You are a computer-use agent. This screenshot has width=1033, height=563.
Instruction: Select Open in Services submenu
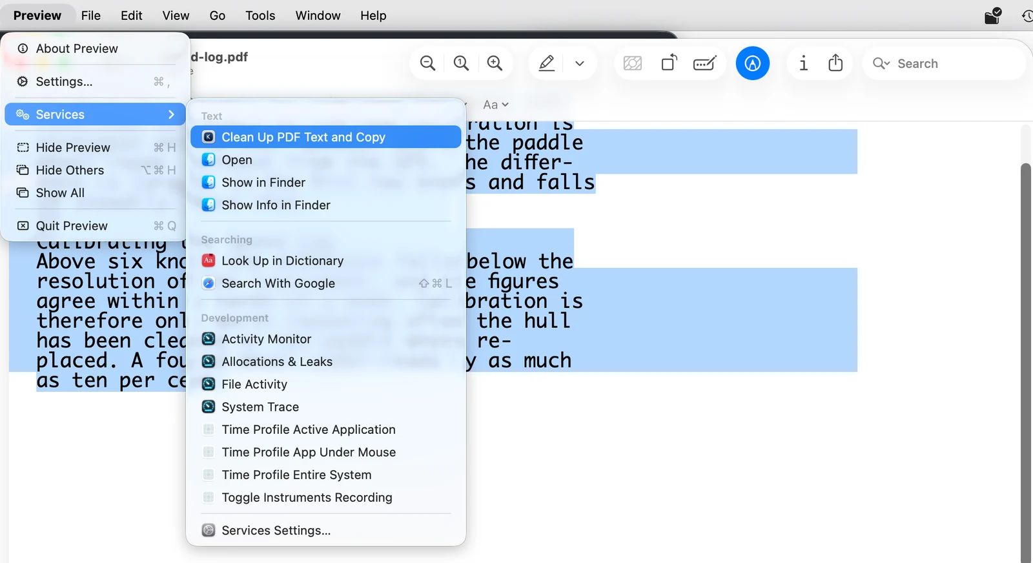pos(326,159)
